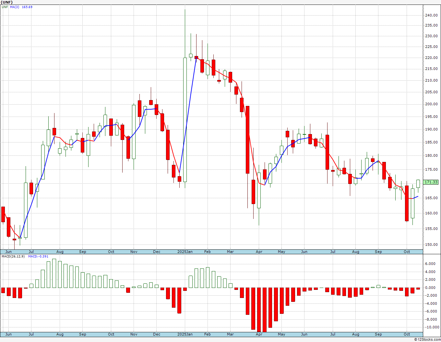This screenshot has width=441, height=342.
Task: Select the "175.00" price axis label
Action: point(431,170)
